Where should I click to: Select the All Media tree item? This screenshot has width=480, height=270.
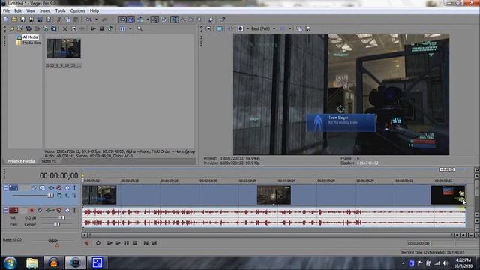(x=30, y=37)
